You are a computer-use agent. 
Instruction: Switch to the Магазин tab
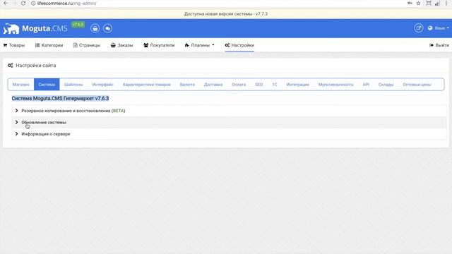coord(20,85)
